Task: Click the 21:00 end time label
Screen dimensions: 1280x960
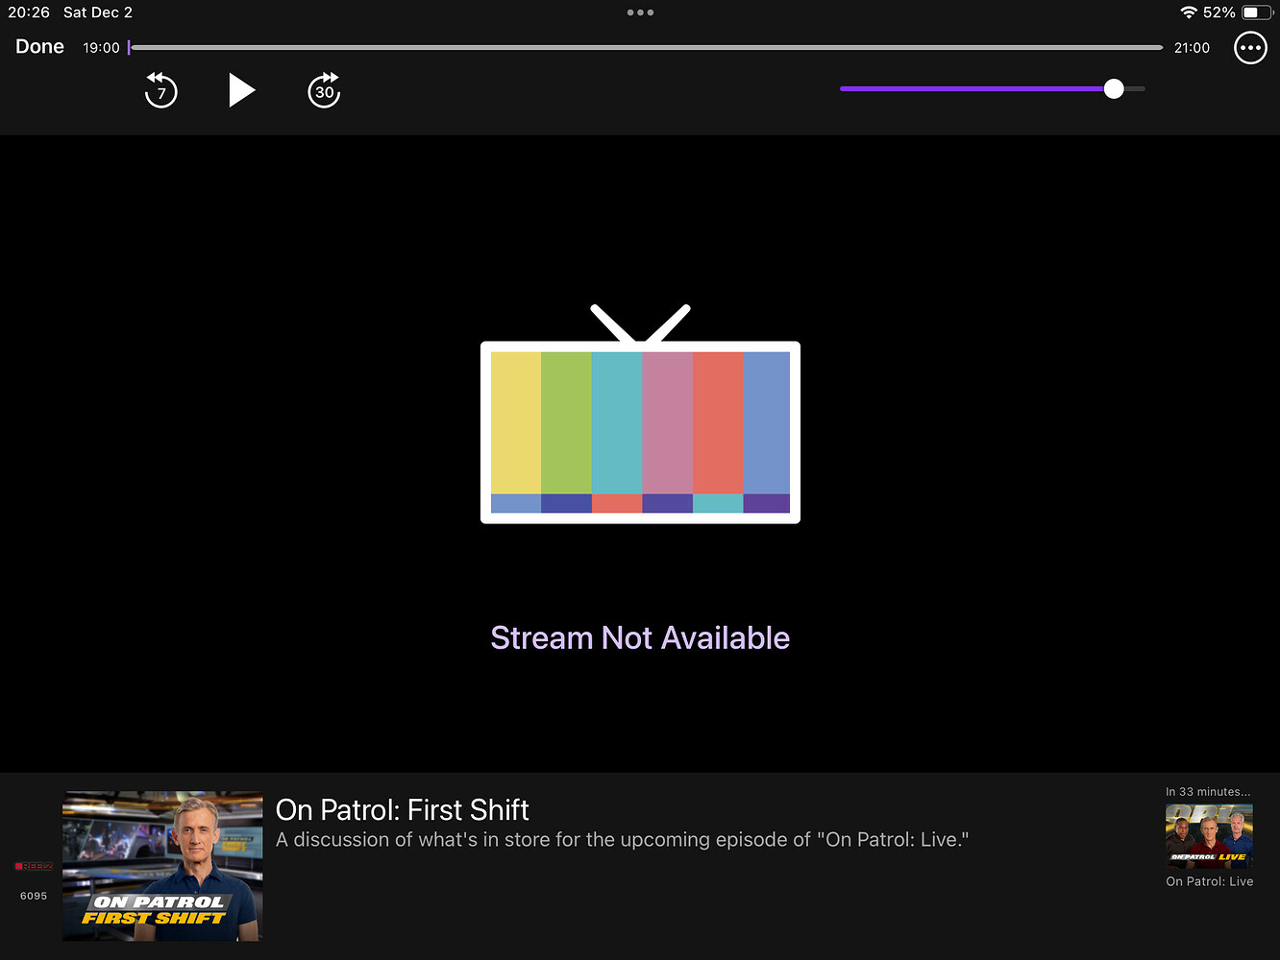Action: (x=1192, y=46)
